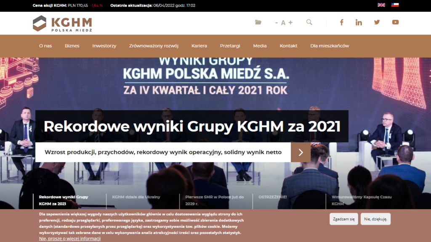
Task: Open the LinkedIn icon
Action: click(359, 22)
